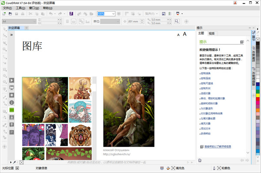Click the Undo arrow icon

[51, 14]
